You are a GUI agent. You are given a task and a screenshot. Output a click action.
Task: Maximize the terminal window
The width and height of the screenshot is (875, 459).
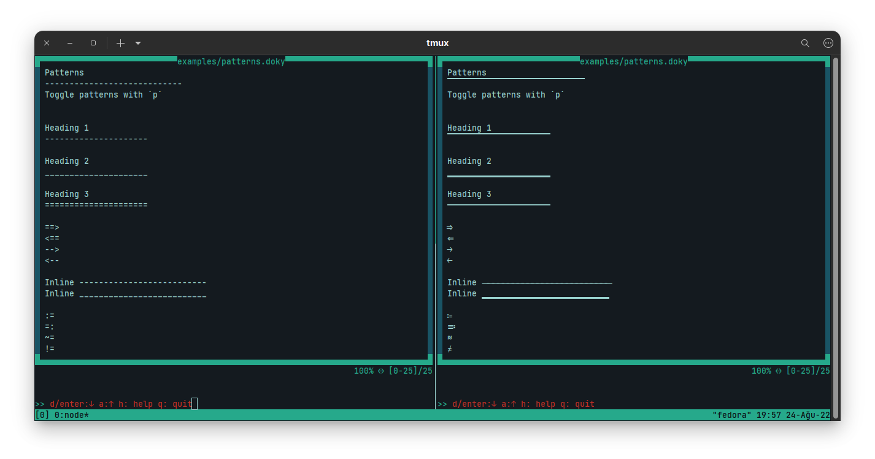93,43
